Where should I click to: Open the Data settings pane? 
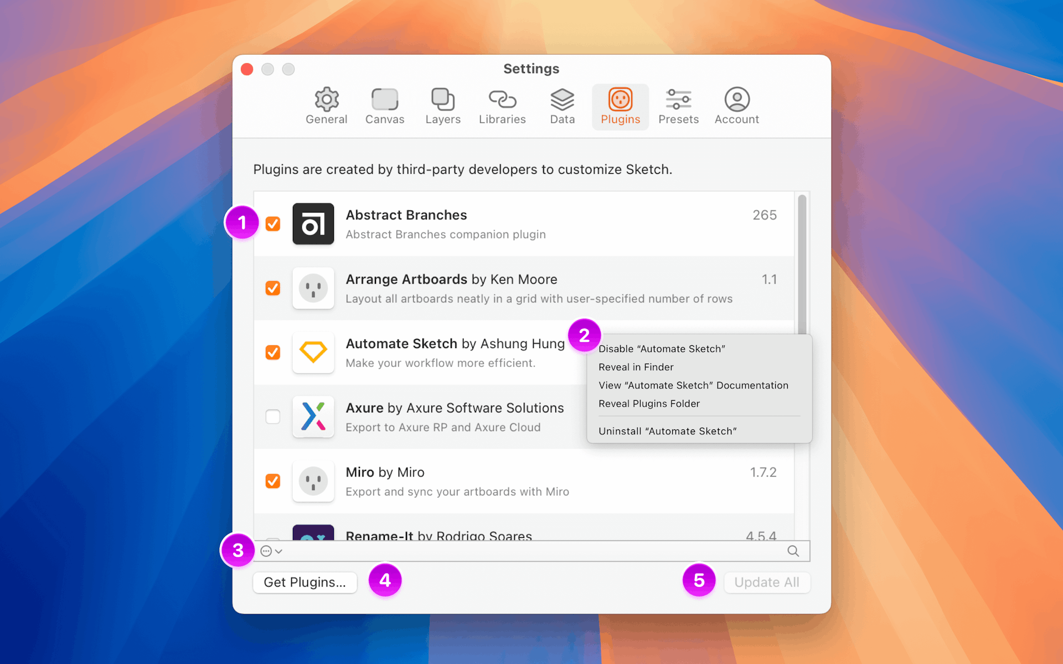pos(562,105)
